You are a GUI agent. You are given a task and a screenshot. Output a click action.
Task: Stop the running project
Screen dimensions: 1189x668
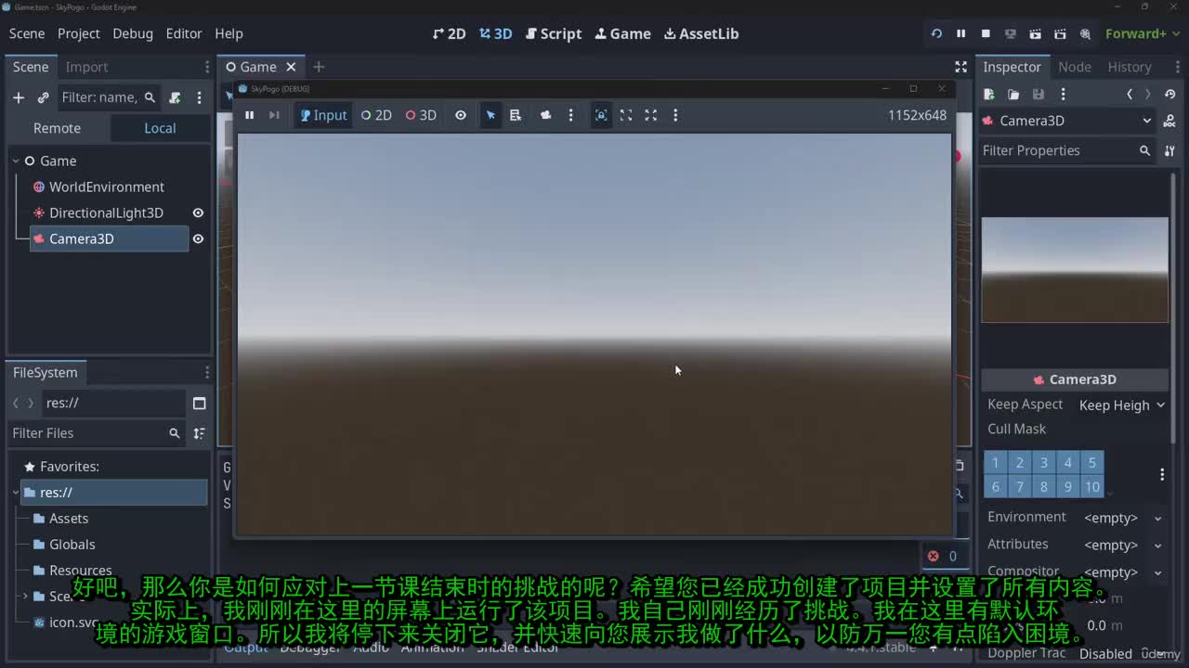[986, 33]
